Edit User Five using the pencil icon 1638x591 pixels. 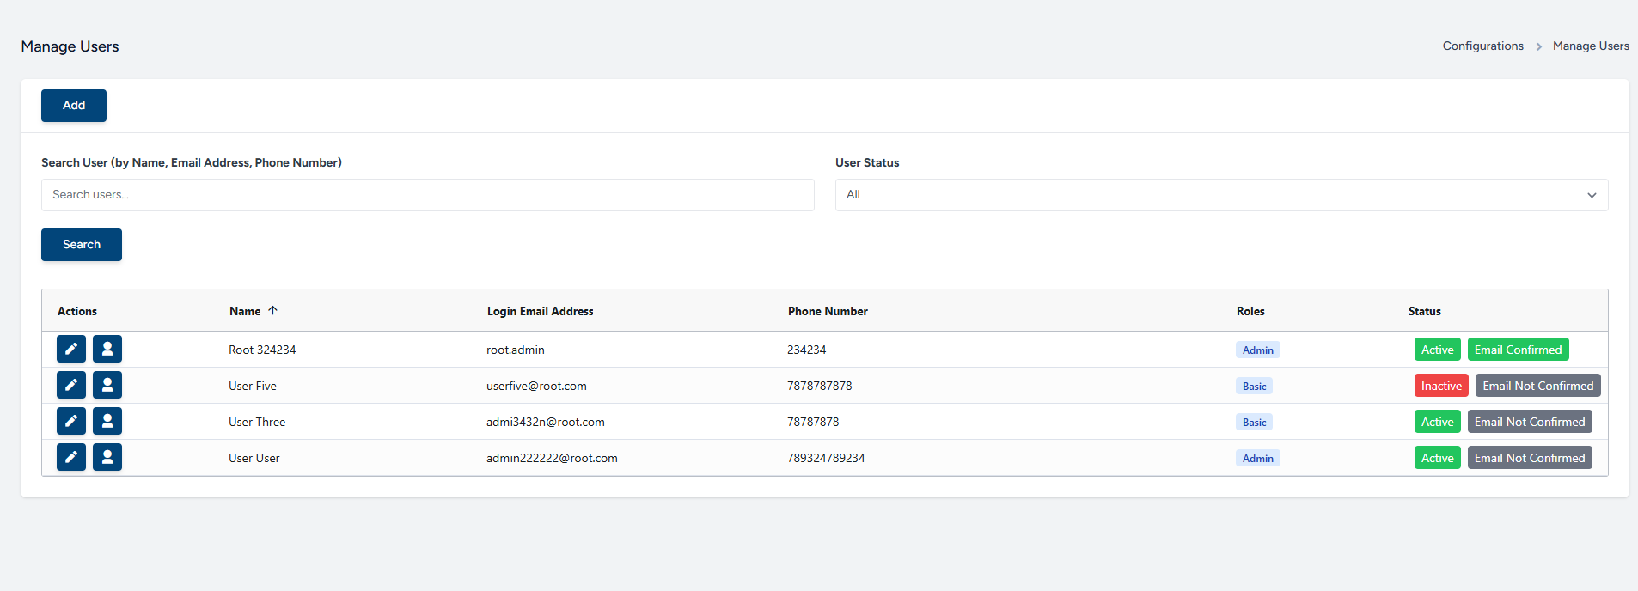(x=71, y=385)
